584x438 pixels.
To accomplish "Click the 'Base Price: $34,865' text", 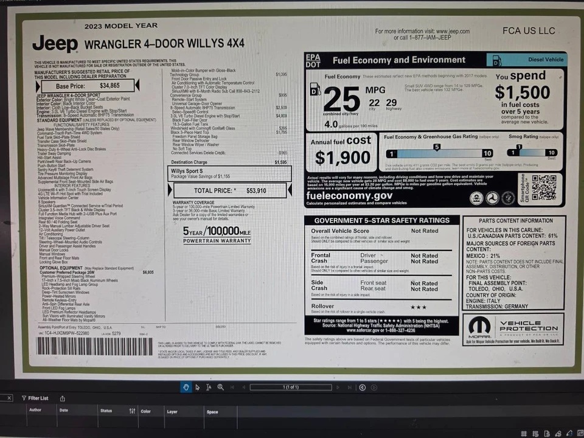I will tap(88, 86).
